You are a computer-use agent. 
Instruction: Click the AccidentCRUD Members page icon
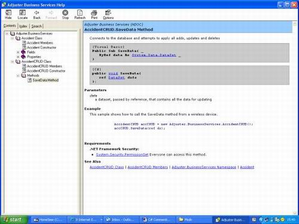pos(24,66)
